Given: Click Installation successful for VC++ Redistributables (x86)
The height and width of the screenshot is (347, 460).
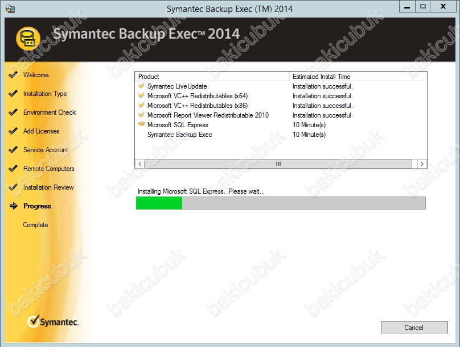Looking at the screenshot, I should pos(323,106).
